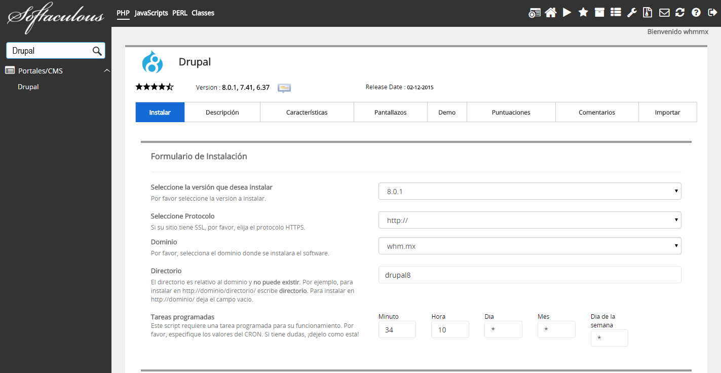721x373 pixels.
Task: Click the play (demos) icon in toolbar
Action: pyautogui.click(x=567, y=13)
